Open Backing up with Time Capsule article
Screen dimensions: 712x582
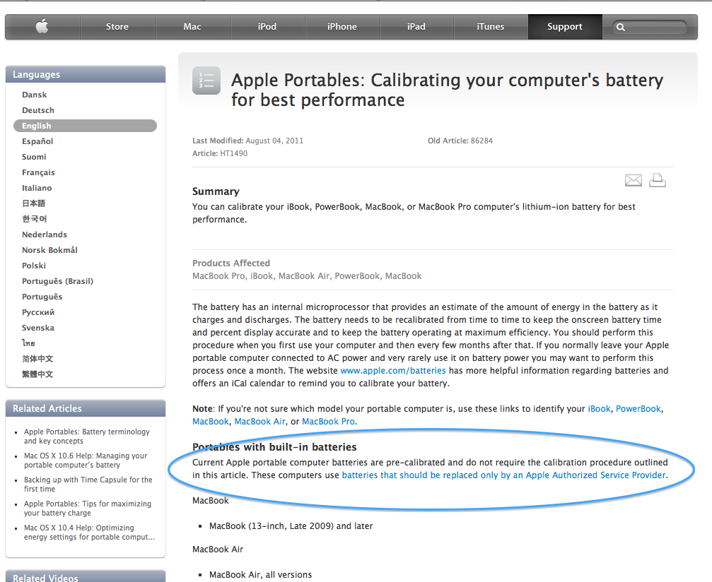pos(88,484)
